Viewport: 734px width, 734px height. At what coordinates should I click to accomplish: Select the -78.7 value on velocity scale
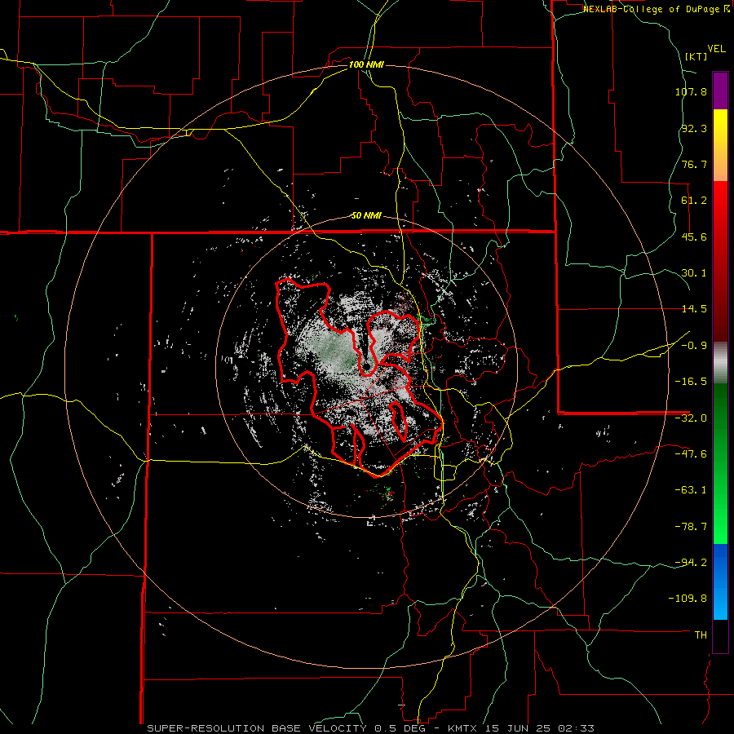click(691, 527)
